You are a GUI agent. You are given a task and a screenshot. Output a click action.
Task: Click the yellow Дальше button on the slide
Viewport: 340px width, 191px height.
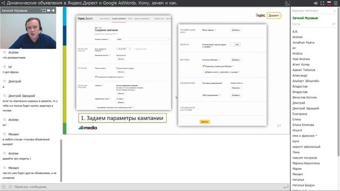pyautogui.click(x=205, y=121)
